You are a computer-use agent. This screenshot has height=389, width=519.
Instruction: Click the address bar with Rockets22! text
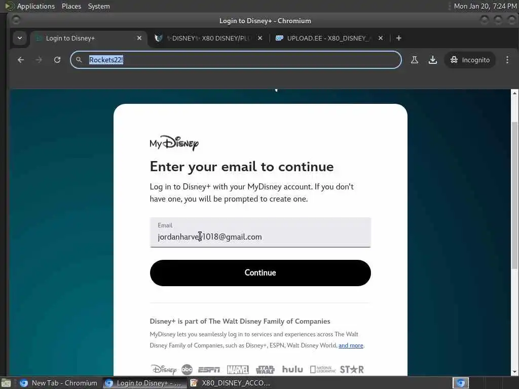click(x=236, y=60)
